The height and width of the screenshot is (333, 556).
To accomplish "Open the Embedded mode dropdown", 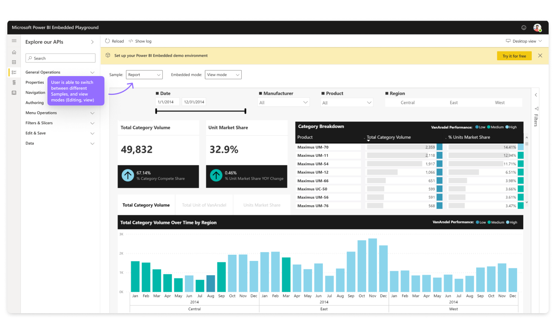I will (223, 75).
